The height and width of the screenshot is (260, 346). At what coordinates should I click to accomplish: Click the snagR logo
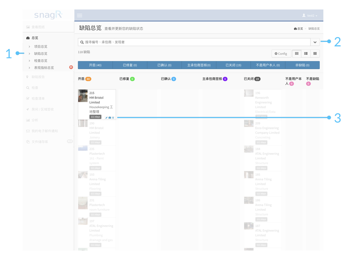tap(48, 15)
